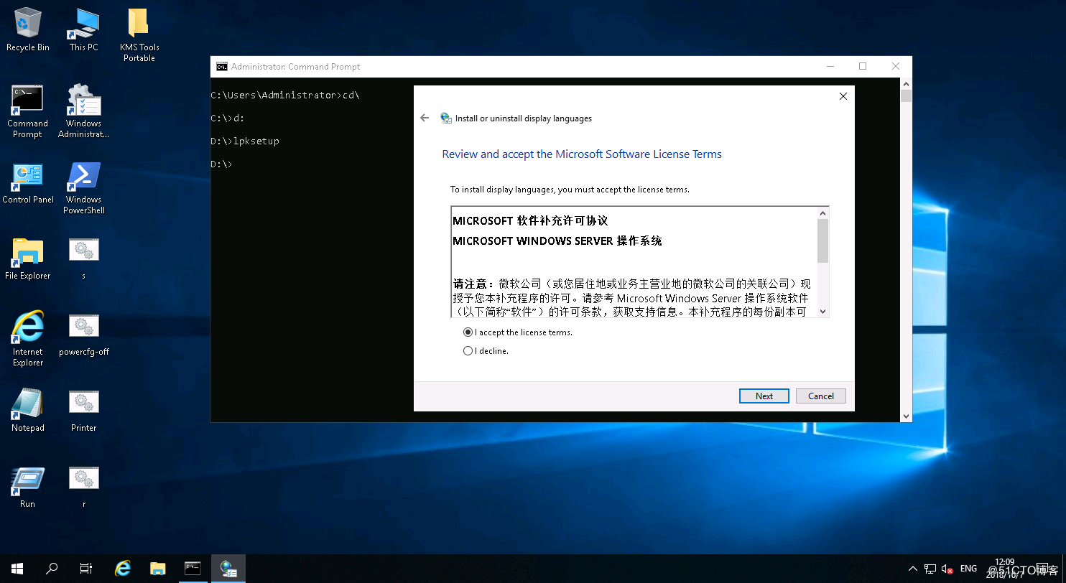Click the Next button
1066x583 pixels.
(764, 396)
